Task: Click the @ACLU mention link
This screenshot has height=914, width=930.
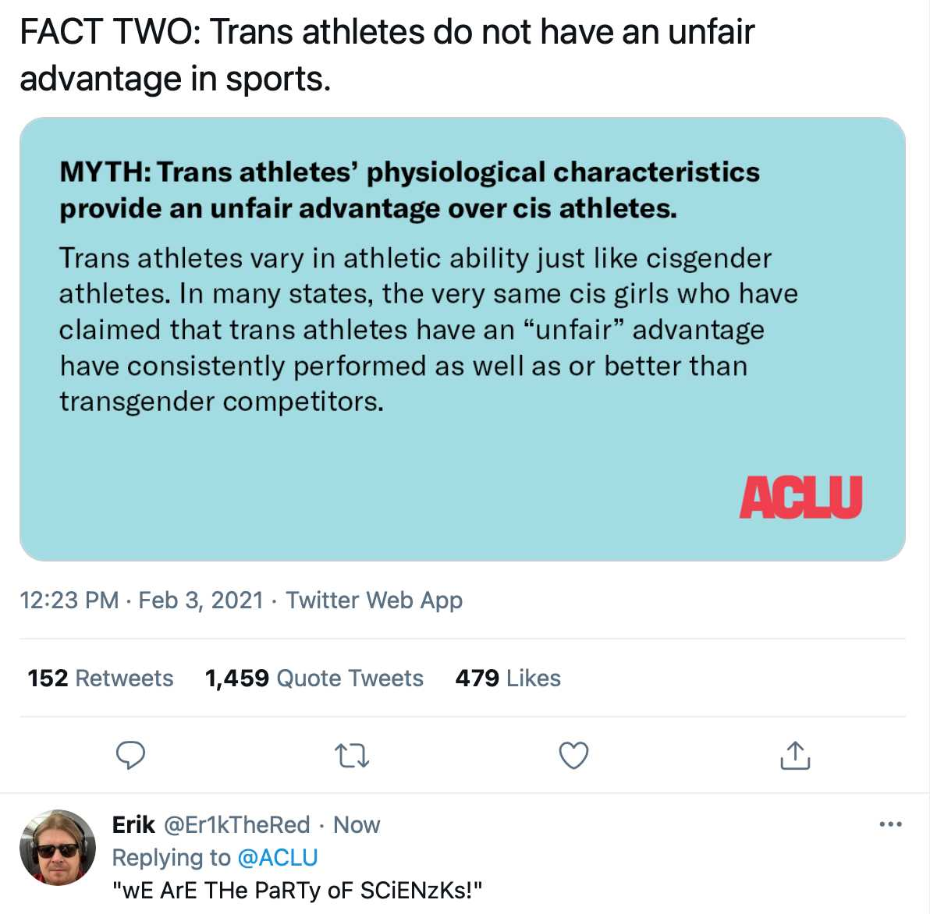Action: (x=278, y=857)
